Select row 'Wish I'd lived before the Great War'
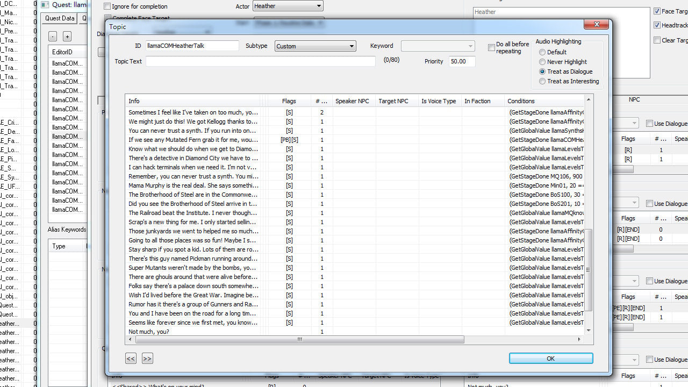Viewport: 688px width, 387px height. click(355, 295)
